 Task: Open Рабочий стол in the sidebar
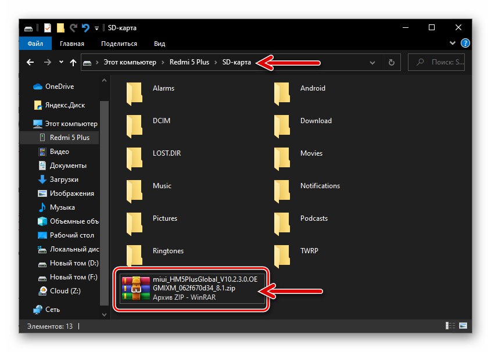click(66, 235)
